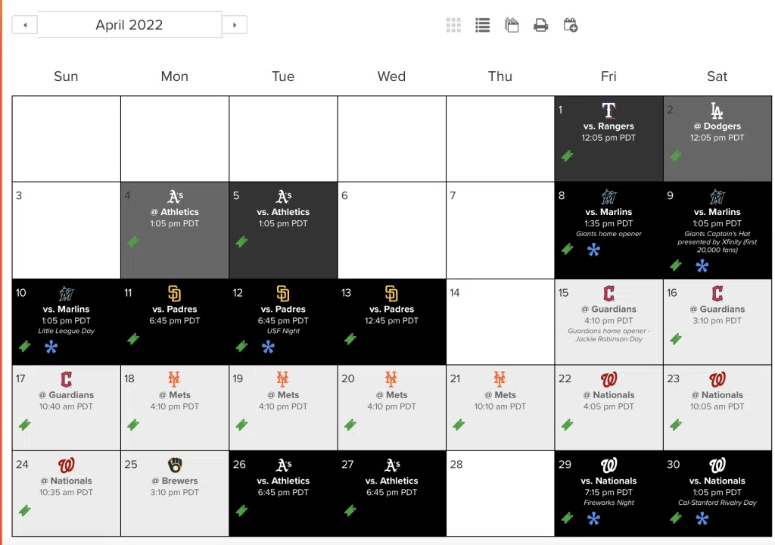This screenshot has width=775, height=545.
Task: Switch to the grid calendar view
Action: pyautogui.click(x=453, y=25)
